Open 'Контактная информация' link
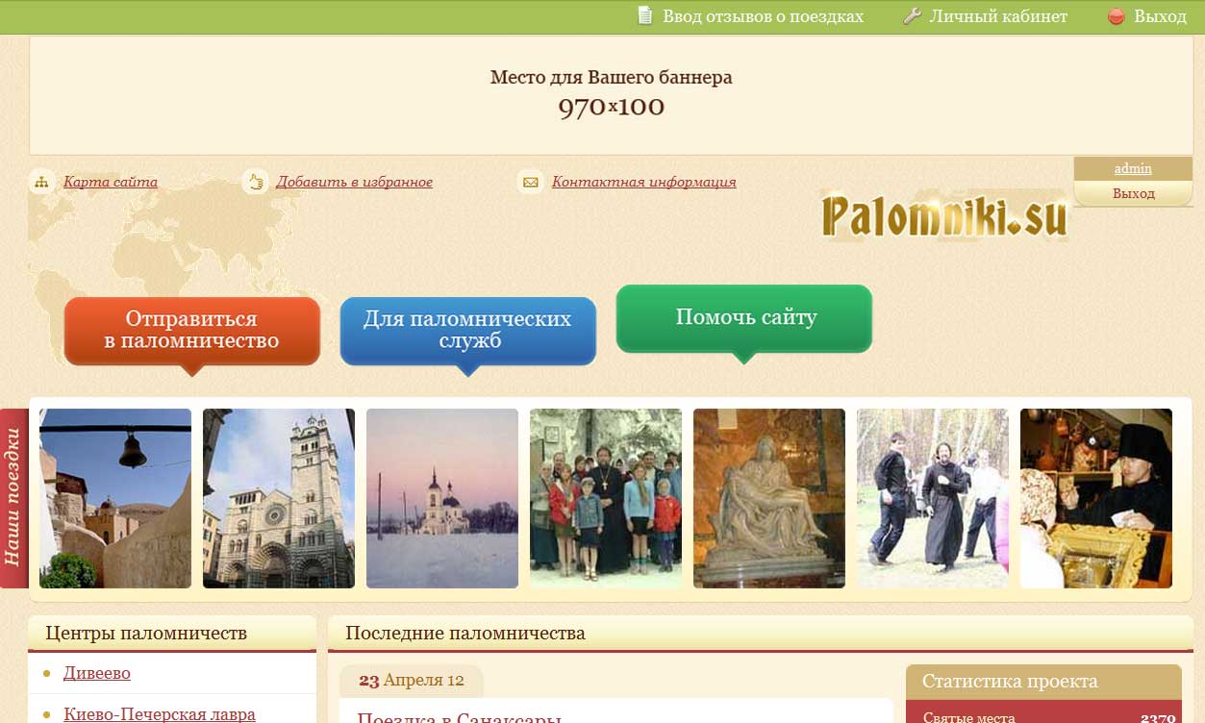The height and width of the screenshot is (723, 1205). pos(643,182)
